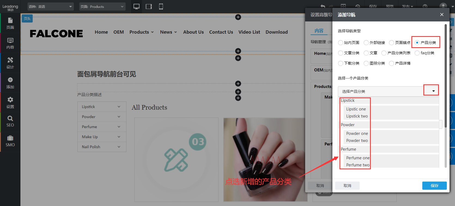
Task: Open the SMO sidebar tool
Action: click(x=10, y=141)
